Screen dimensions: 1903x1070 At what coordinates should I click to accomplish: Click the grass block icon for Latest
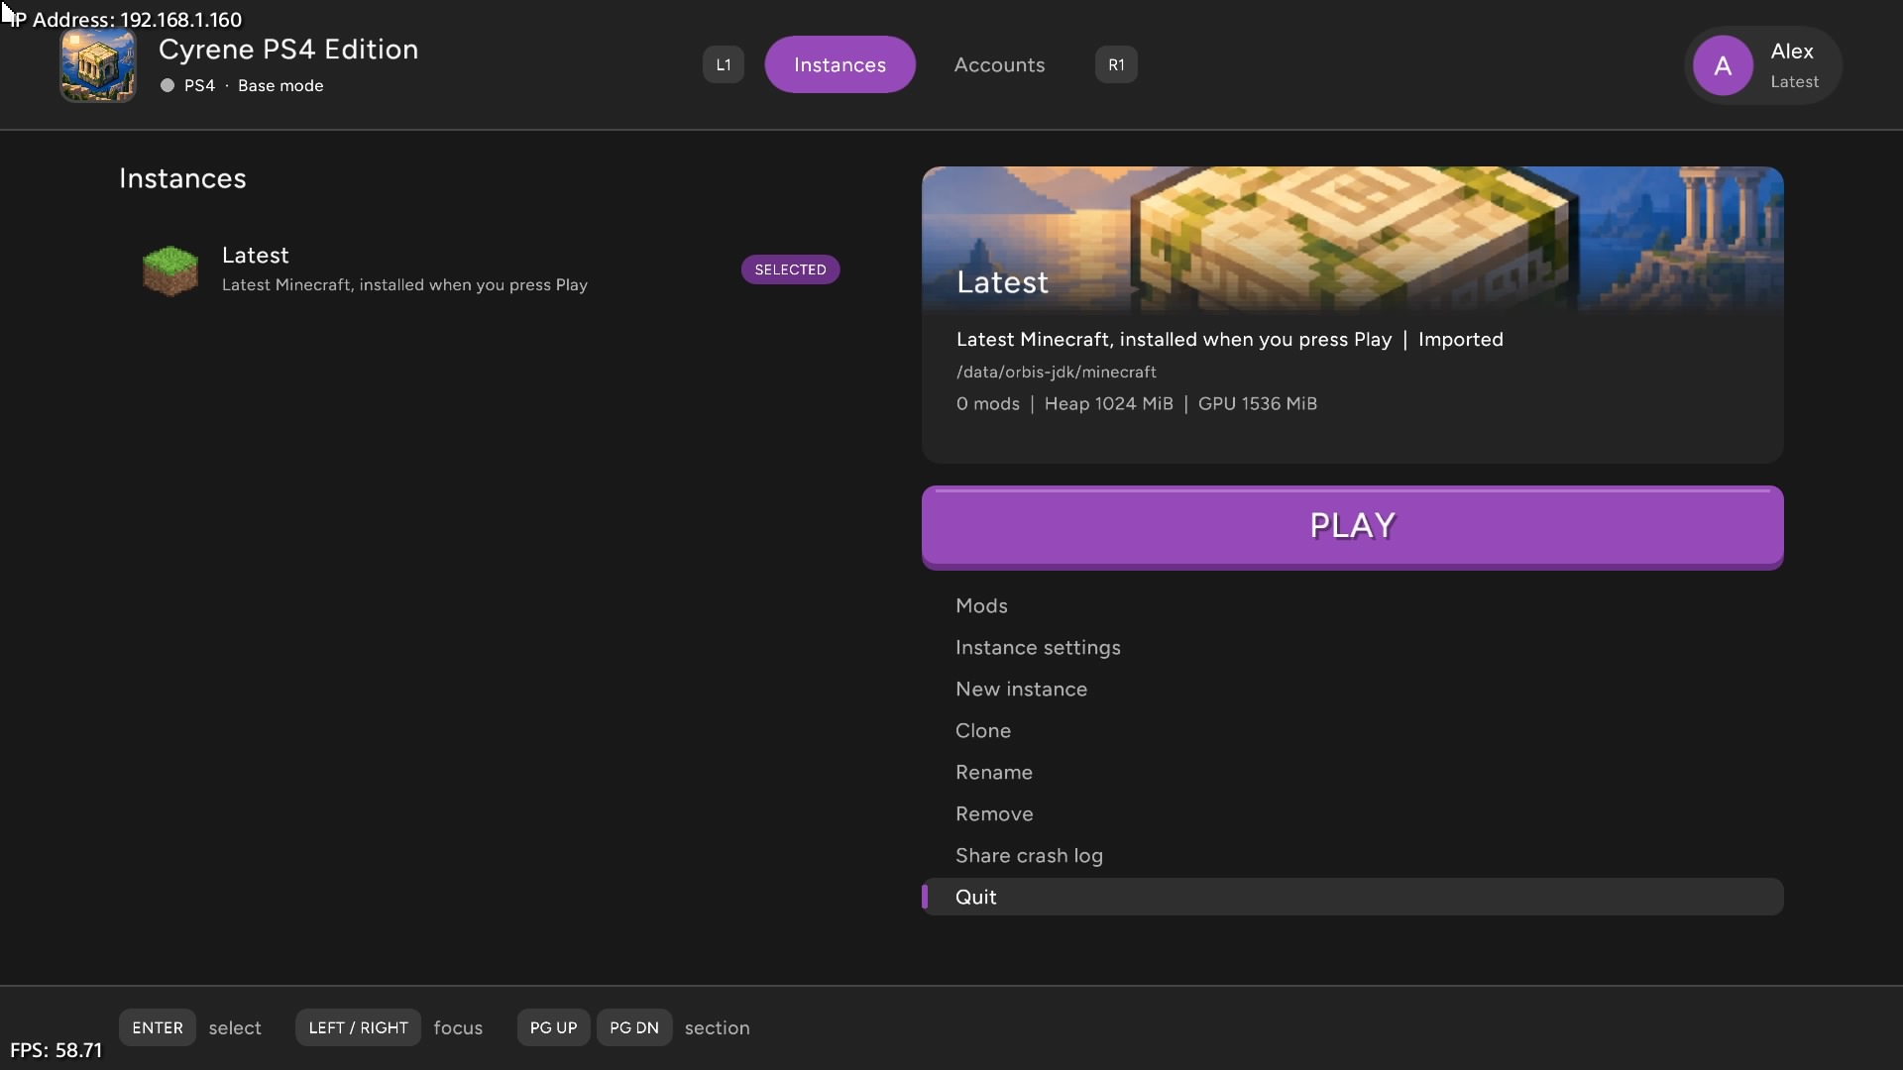(170, 270)
